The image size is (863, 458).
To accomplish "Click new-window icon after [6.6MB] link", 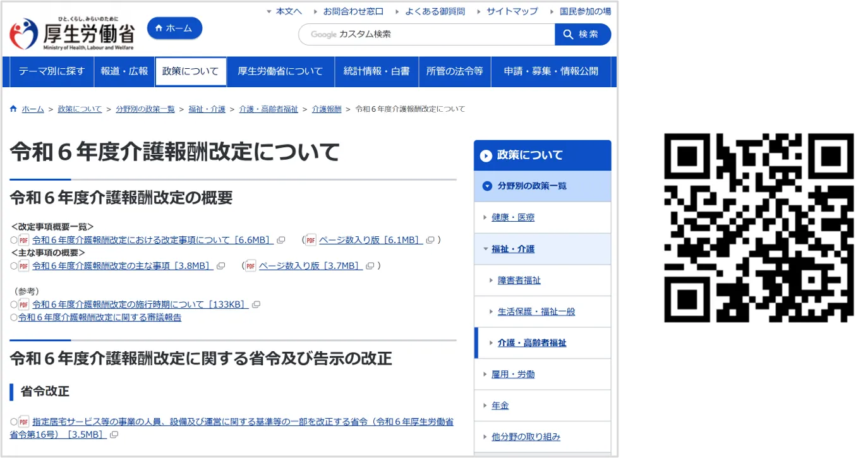I will 281,240.
